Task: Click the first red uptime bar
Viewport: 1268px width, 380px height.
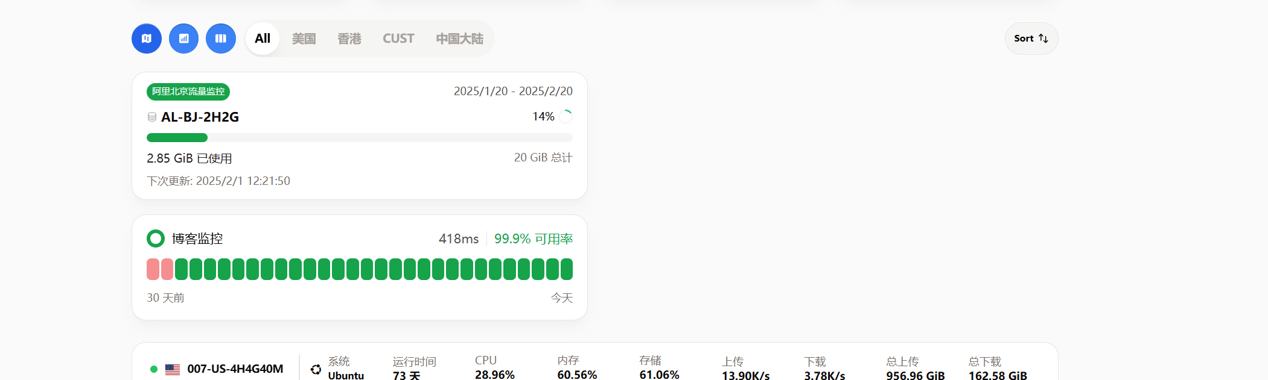Action: coord(153,269)
